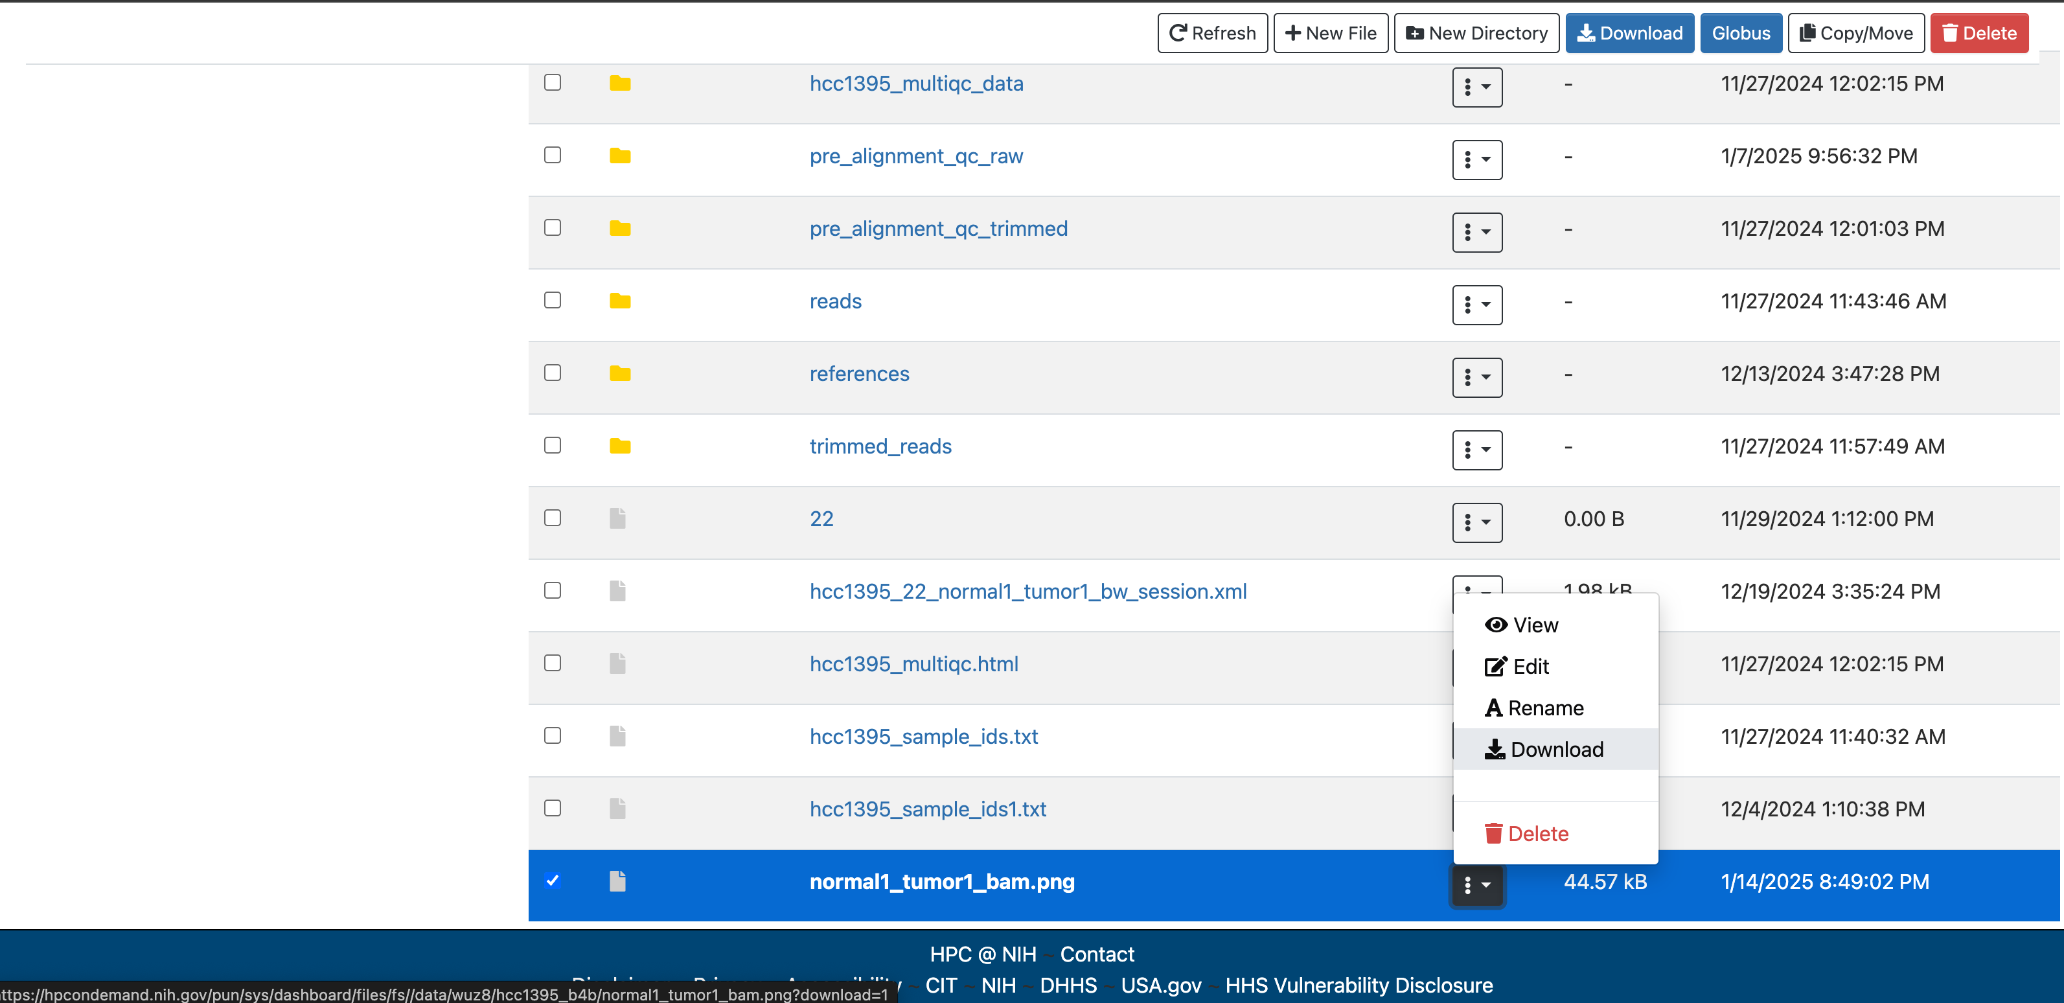
Task: Click the yellow folder icon beside reads
Action: click(619, 301)
